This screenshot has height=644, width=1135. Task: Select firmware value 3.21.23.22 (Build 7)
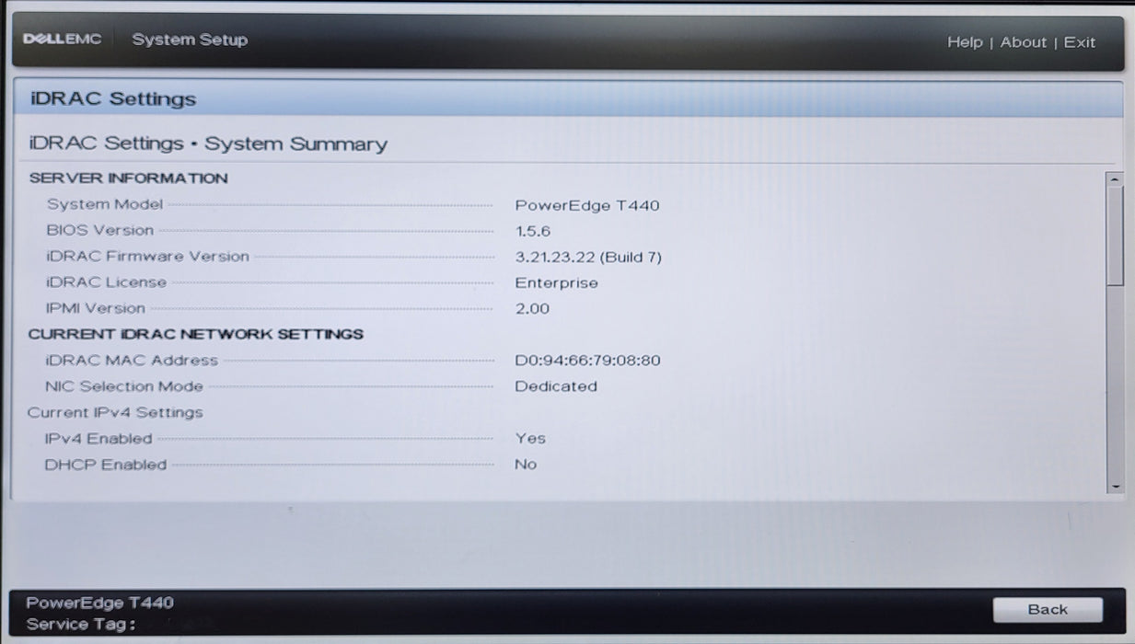coord(588,258)
